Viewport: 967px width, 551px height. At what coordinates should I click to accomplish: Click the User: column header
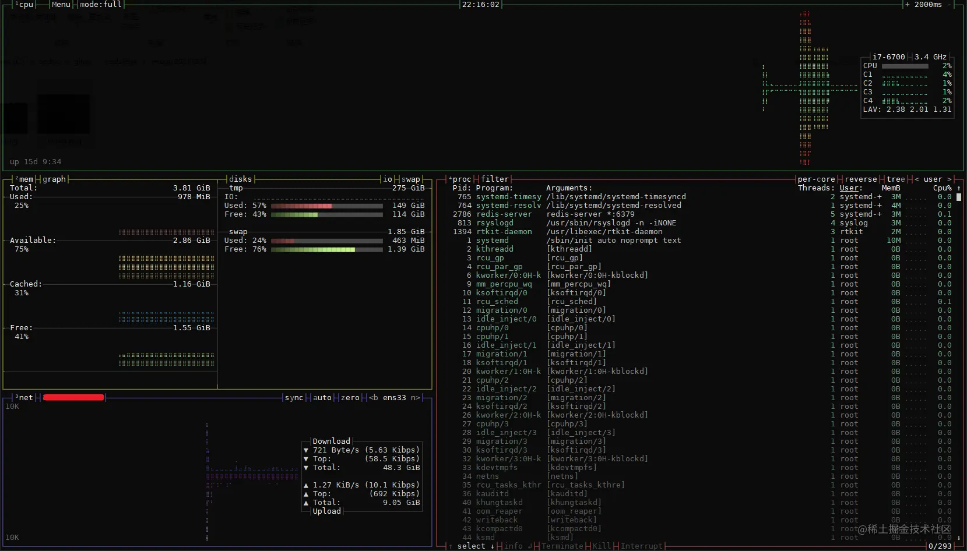pos(852,188)
